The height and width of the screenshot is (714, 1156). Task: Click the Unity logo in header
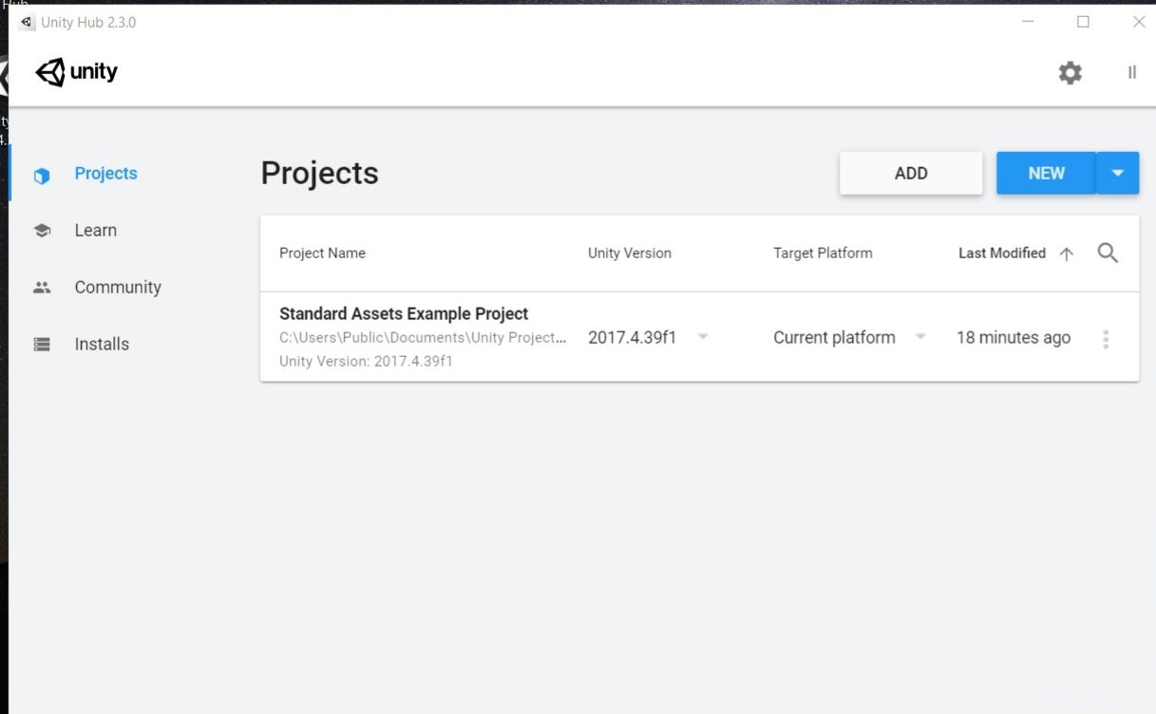[76, 72]
